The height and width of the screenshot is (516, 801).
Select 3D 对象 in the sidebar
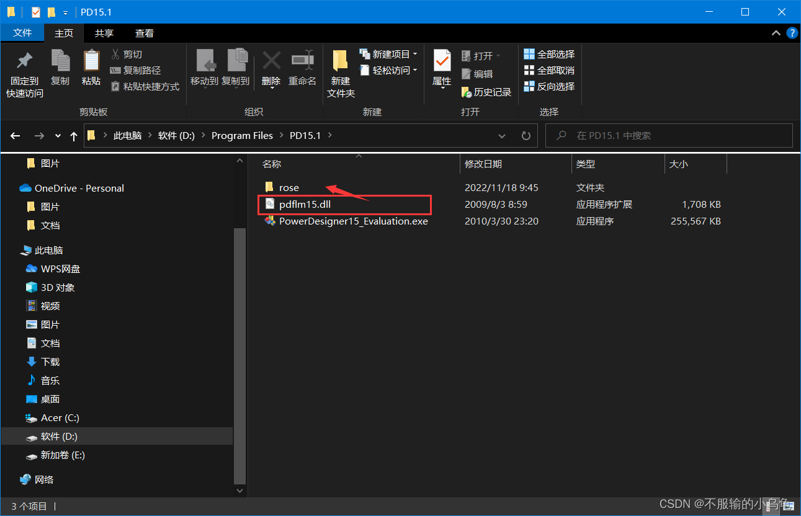pos(50,287)
